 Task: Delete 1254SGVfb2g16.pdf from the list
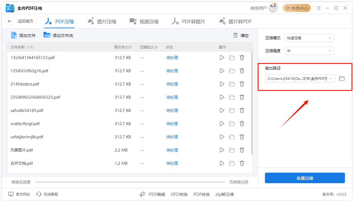[x=242, y=71]
